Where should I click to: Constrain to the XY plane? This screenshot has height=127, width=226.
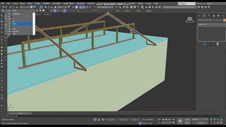[x=61, y=11]
